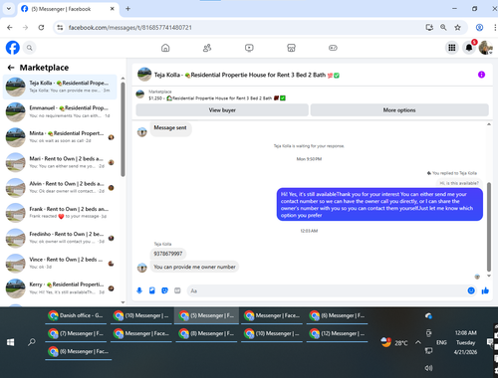Click the View buyer button
This screenshot has width=498, height=378.
pyautogui.click(x=222, y=110)
